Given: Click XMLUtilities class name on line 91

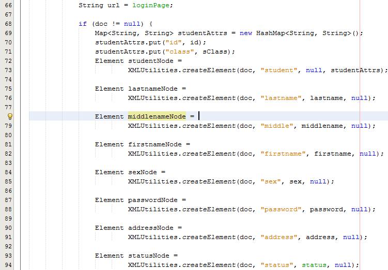Looking at the screenshot, I should pyautogui.click(x=153, y=237).
